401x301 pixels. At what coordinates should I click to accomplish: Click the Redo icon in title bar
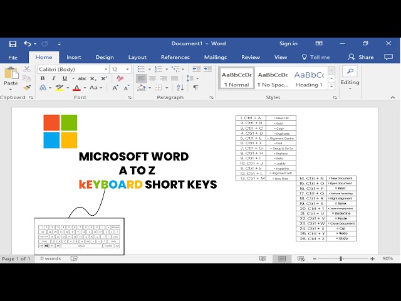pyautogui.click(x=44, y=44)
